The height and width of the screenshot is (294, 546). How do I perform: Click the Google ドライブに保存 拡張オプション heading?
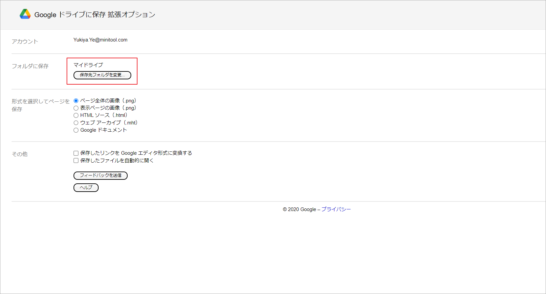[95, 14]
